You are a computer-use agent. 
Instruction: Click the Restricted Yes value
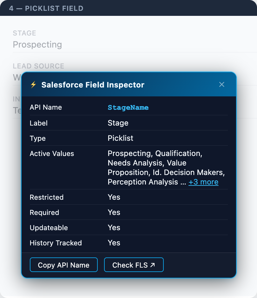pos(114,197)
